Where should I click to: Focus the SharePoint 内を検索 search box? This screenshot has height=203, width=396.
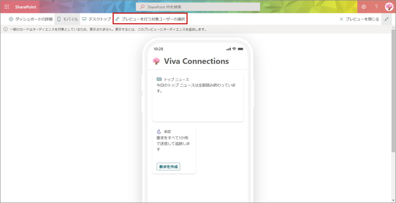[198, 7]
